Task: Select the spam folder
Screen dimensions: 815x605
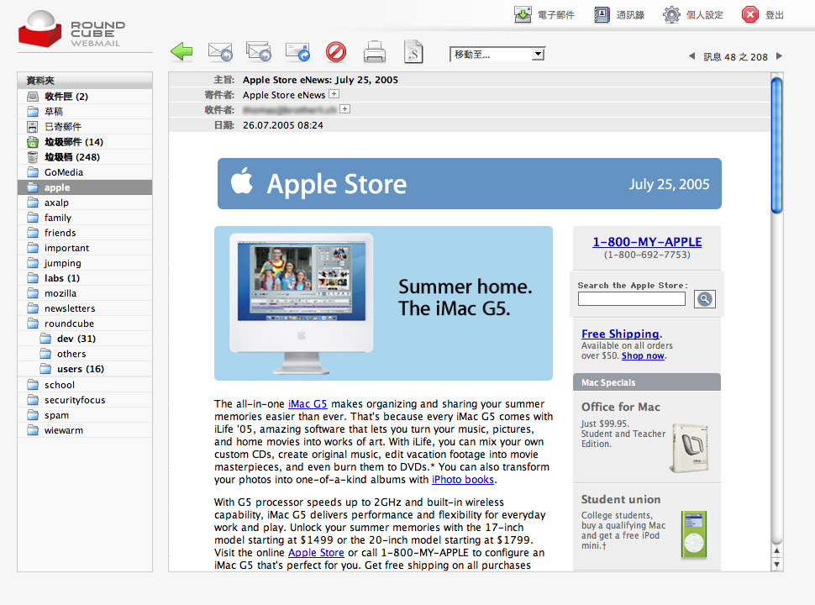Action: point(85,415)
